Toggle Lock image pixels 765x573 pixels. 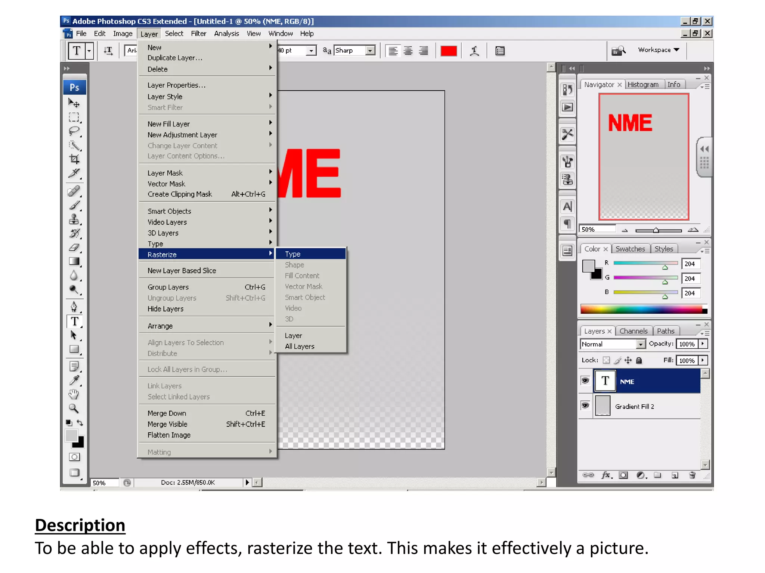coord(617,360)
